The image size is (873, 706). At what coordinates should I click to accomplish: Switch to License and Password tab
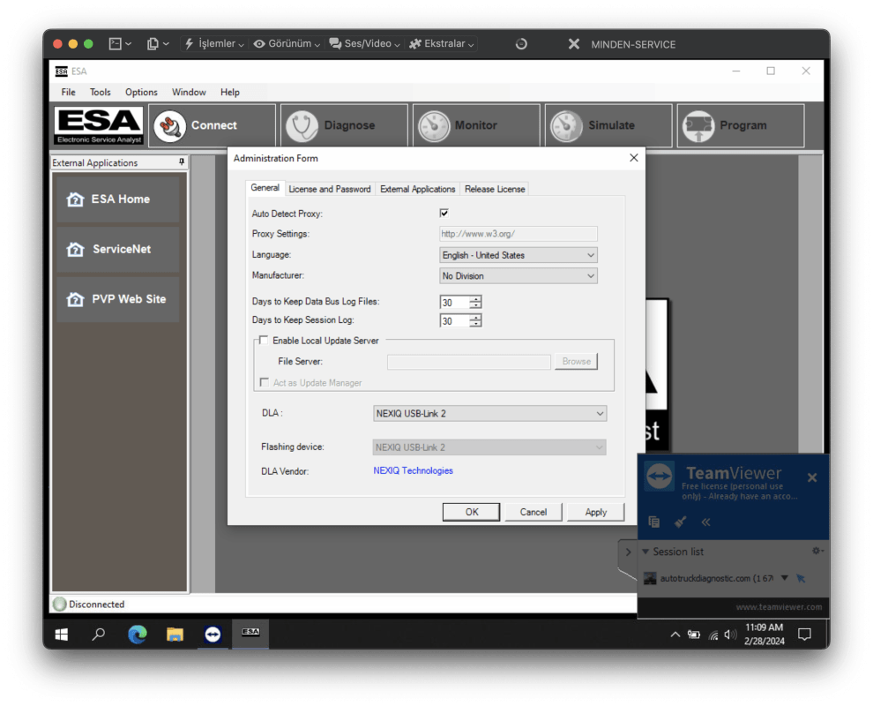330,190
